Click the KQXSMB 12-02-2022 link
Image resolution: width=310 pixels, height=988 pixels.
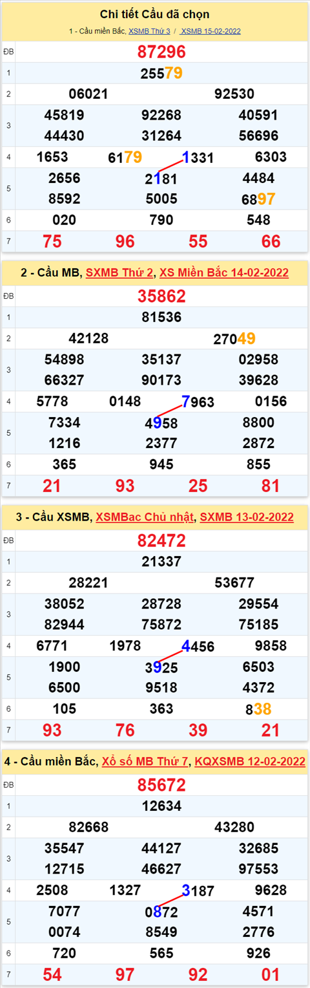[249, 761]
